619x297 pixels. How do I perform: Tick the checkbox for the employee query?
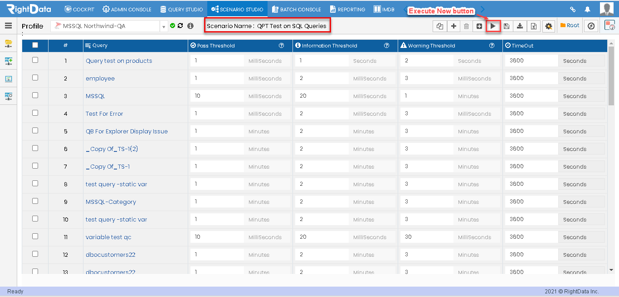click(35, 78)
